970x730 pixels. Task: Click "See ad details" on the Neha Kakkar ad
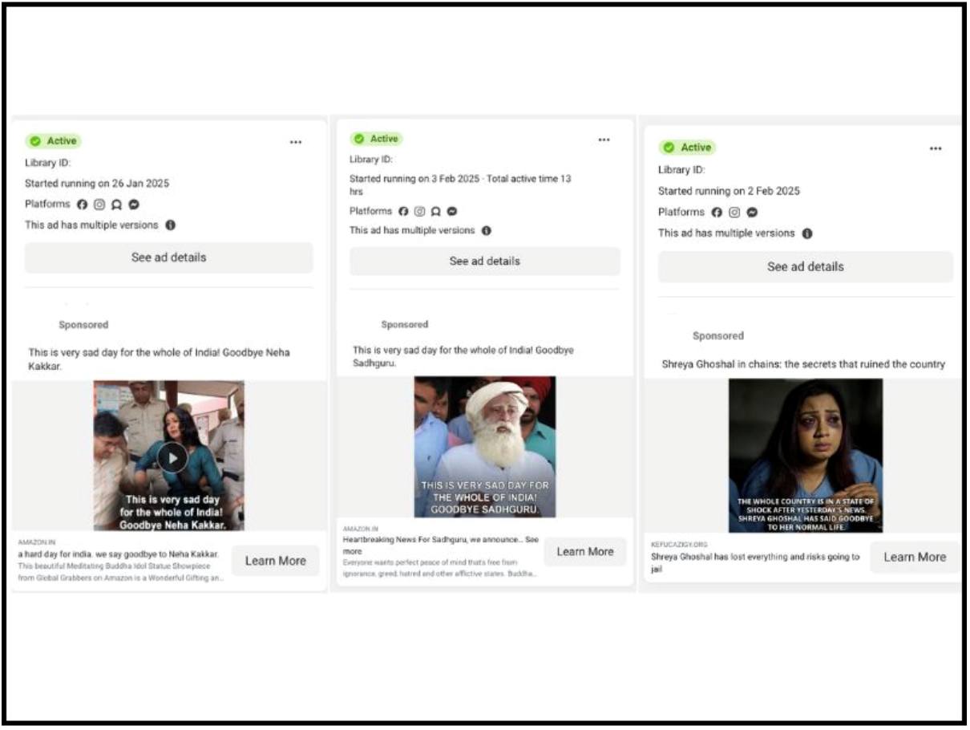coord(170,257)
